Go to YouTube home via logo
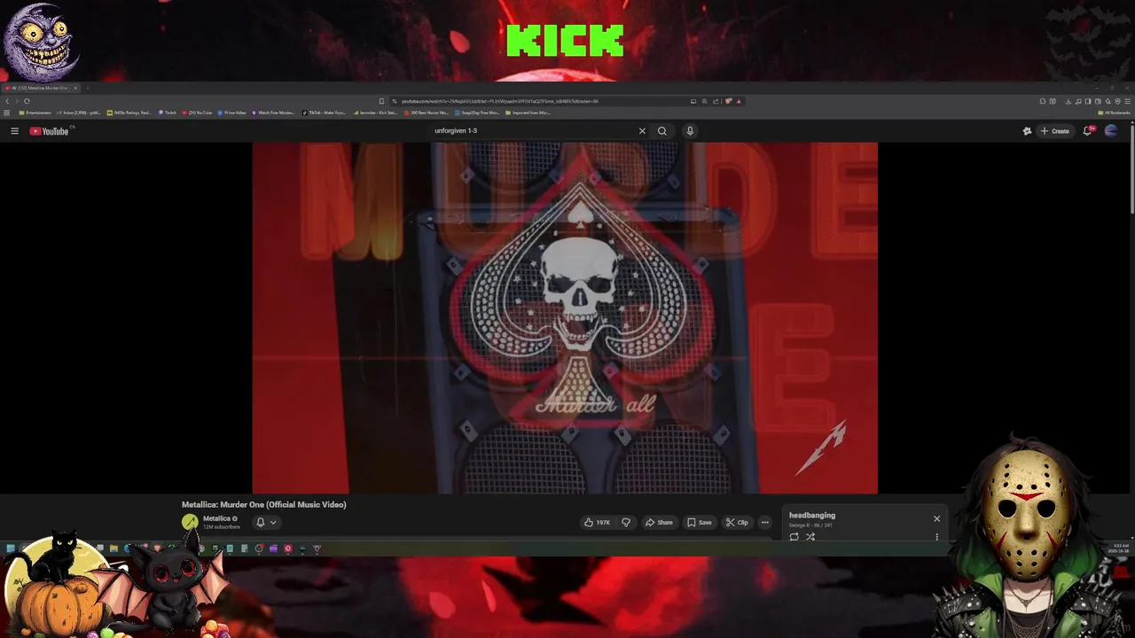Image resolution: width=1135 pixels, height=638 pixels. tap(50, 131)
